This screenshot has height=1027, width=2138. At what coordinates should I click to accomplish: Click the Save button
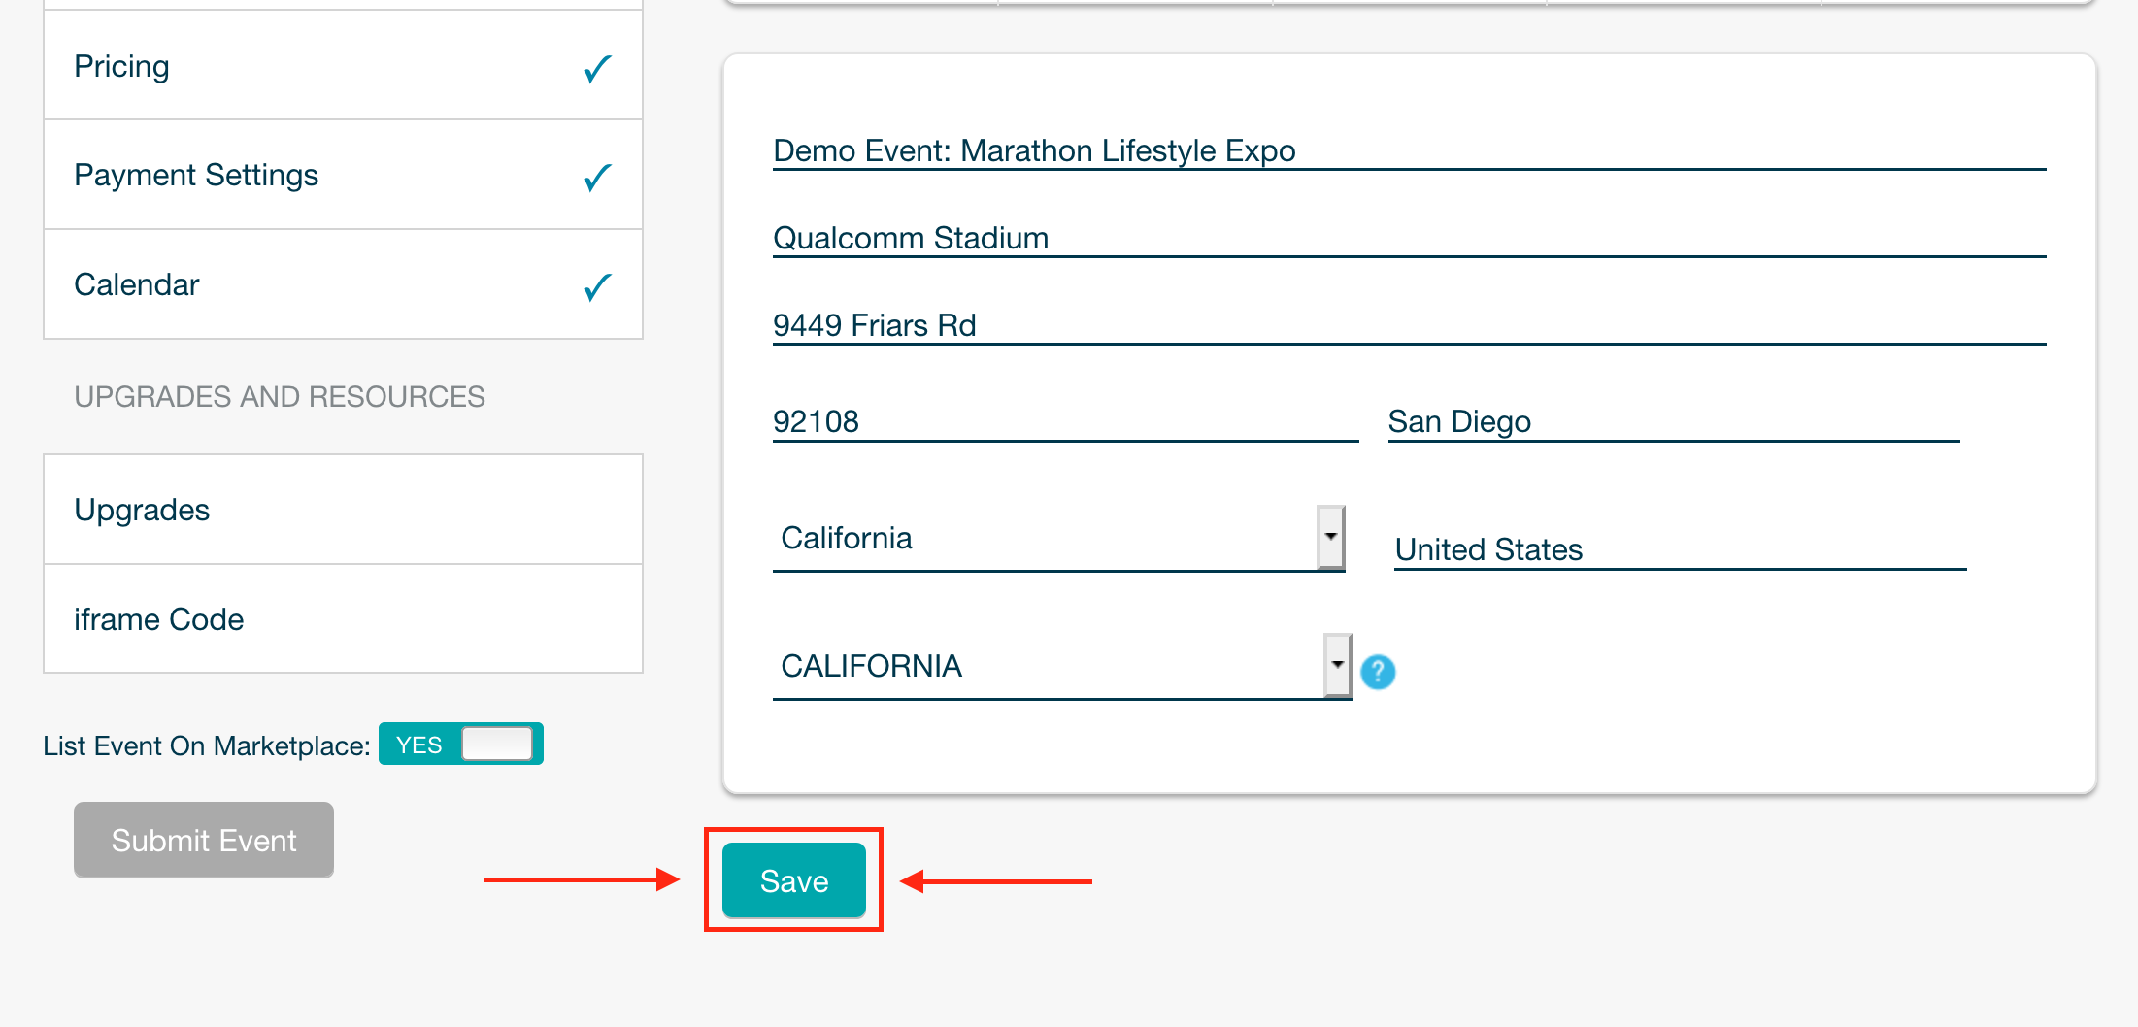pyautogui.click(x=794, y=880)
